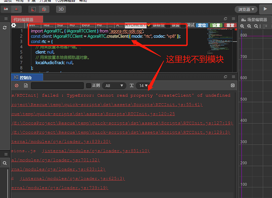Click the code line 'localAudioTrack: null,'

55,63
